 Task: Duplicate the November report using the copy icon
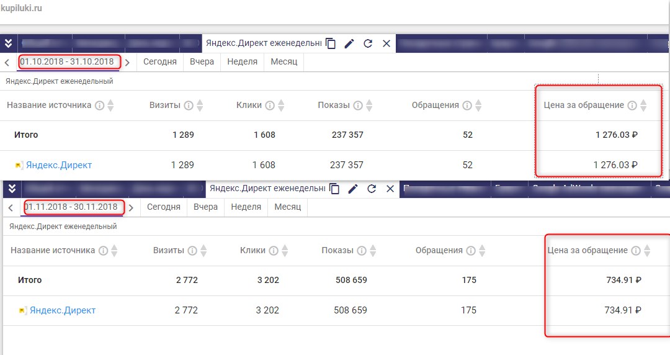click(x=335, y=189)
